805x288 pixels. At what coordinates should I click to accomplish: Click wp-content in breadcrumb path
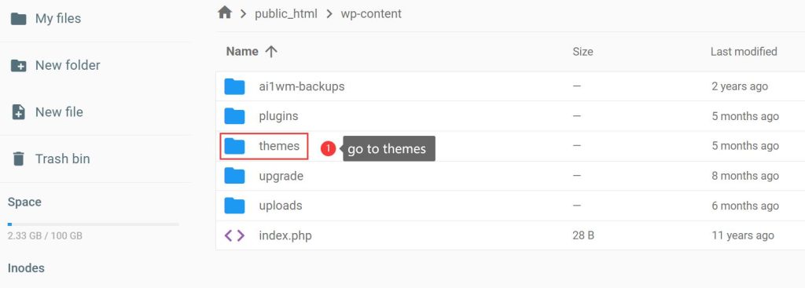coord(371,14)
